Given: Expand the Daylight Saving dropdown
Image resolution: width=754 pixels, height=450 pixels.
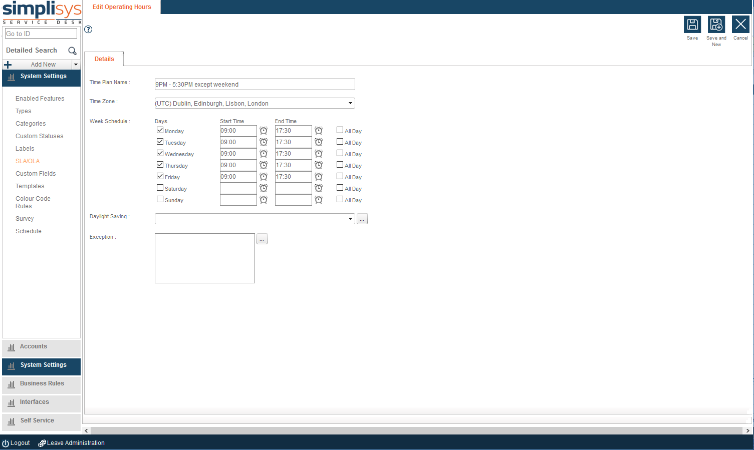Looking at the screenshot, I should (350, 219).
